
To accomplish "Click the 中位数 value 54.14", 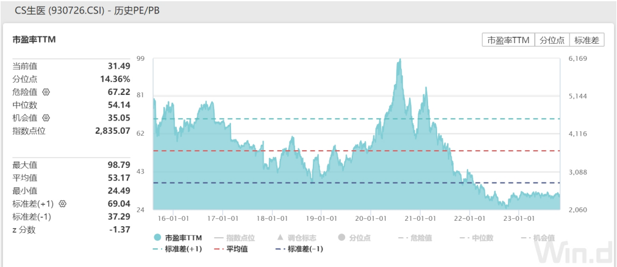I will pyautogui.click(x=119, y=105).
